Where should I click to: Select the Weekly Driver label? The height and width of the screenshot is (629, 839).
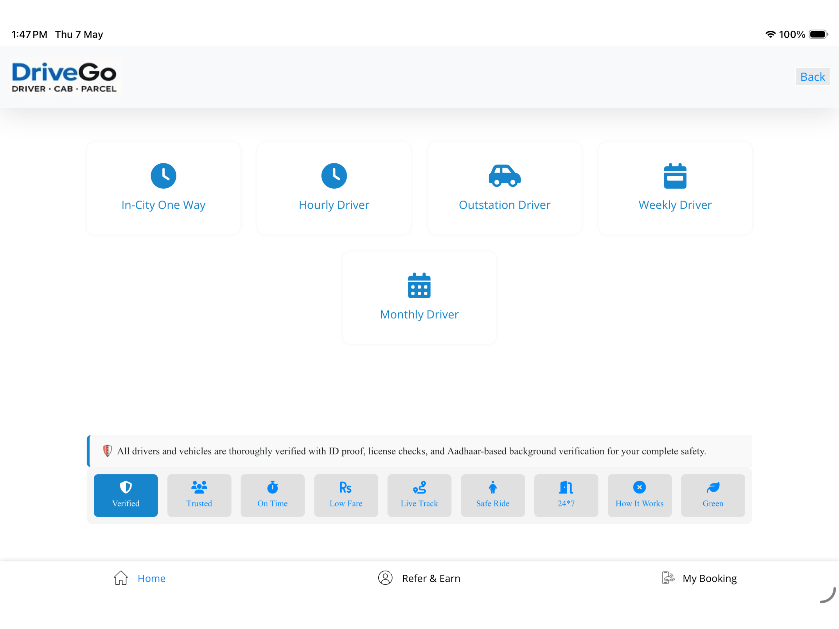tap(675, 205)
